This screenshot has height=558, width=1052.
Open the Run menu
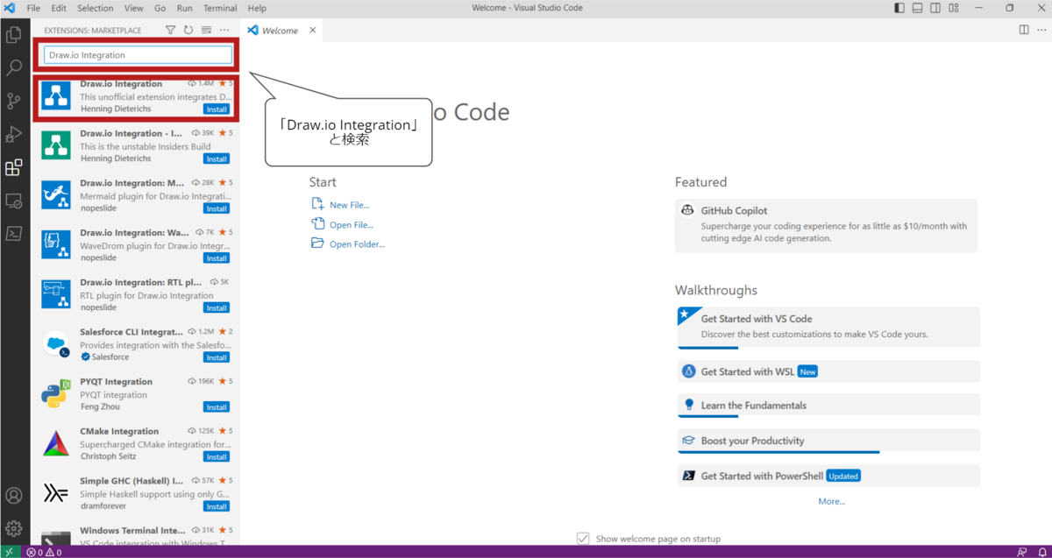[x=185, y=8]
